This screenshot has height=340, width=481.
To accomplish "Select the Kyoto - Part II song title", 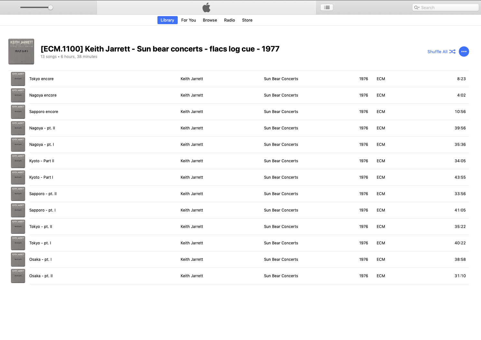I will coord(42,161).
